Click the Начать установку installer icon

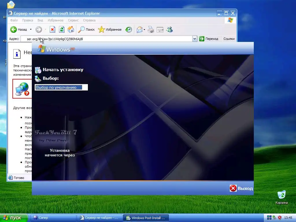tap(38, 70)
